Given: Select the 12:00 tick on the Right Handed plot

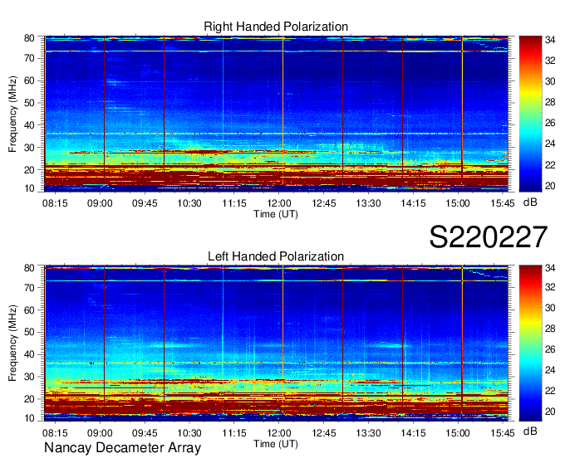Looking at the screenshot, I should pos(279,203).
